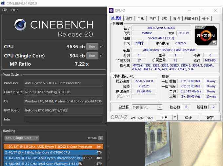The width and height of the screenshot is (223, 166).
Task: Click the Processor field in Your System
Action: (x=63, y=83)
